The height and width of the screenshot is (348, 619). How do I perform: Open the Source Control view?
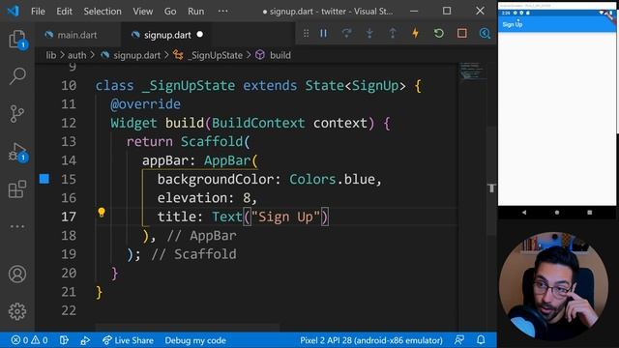tap(17, 114)
